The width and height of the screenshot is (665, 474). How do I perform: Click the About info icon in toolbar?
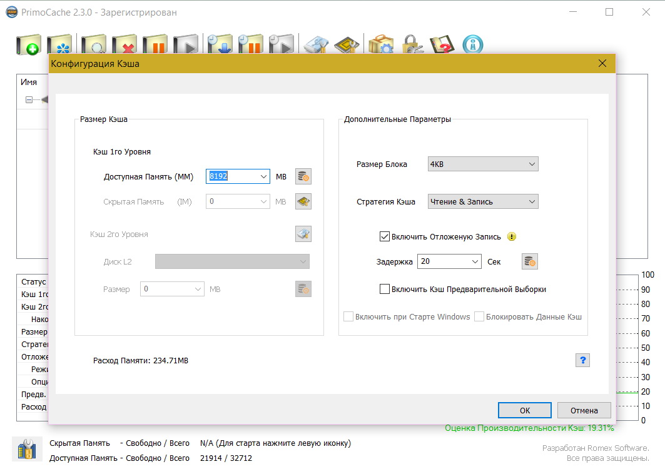(473, 44)
